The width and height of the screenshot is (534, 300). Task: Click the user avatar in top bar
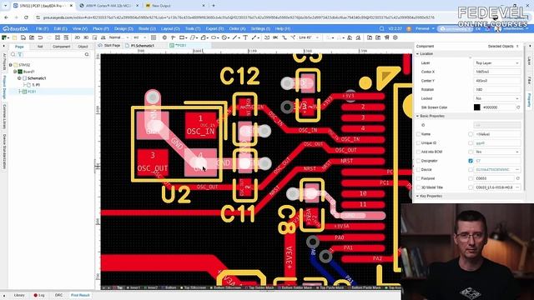pyautogui.click(x=497, y=28)
